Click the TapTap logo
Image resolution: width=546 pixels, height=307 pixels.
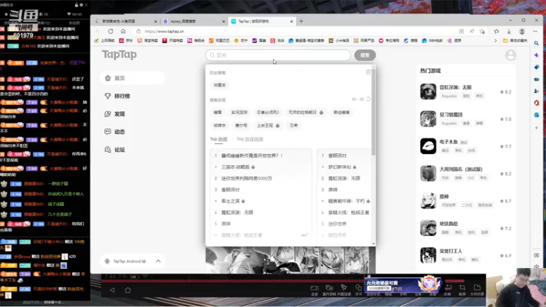(119, 55)
